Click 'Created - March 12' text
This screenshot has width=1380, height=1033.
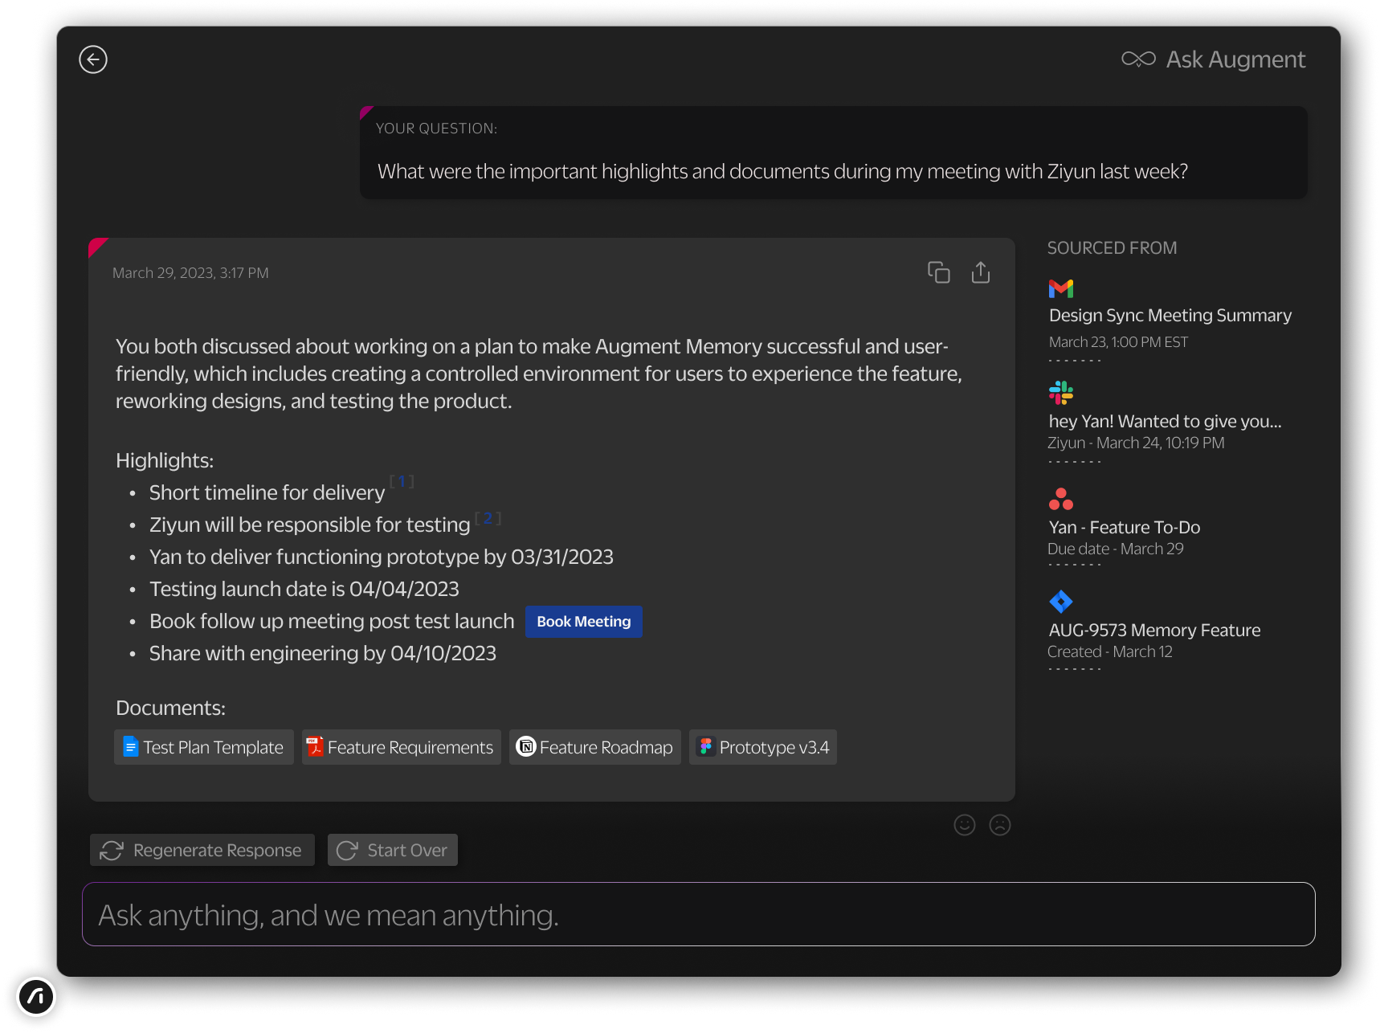[x=1109, y=651]
